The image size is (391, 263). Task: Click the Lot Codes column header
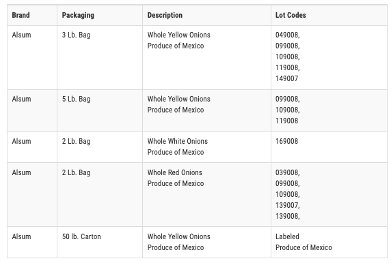[291, 15]
